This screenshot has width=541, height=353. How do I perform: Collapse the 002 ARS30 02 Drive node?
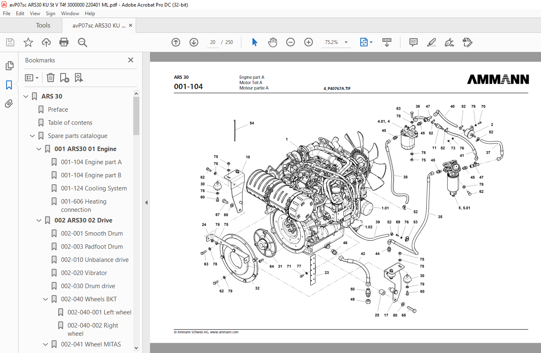point(39,220)
